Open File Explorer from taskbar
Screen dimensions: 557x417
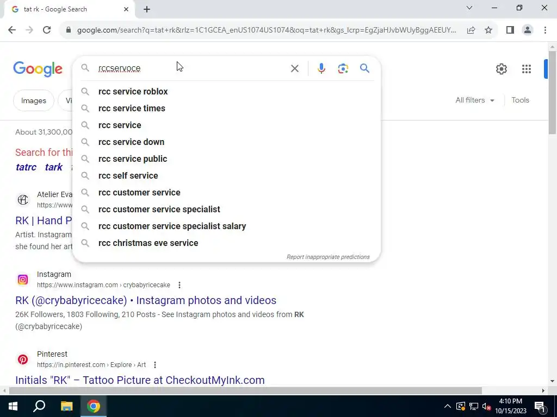pos(66,406)
